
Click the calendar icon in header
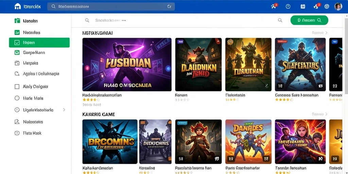(303, 6)
